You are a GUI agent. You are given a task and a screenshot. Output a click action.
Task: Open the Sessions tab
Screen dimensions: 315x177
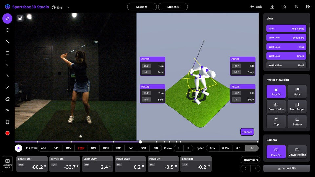coord(142,7)
